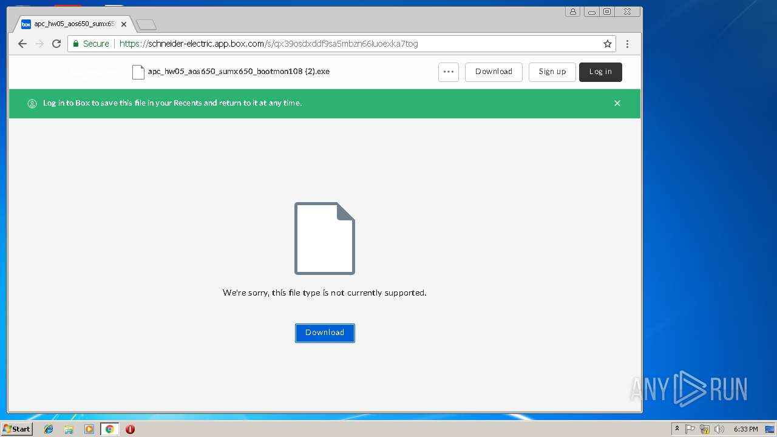Image resolution: width=777 pixels, height=437 pixels.
Task: Show hidden system tray icons
Action: tap(677, 429)
